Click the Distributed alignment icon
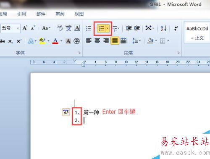Viewport: 210px width, 159px height. [123, 41]
